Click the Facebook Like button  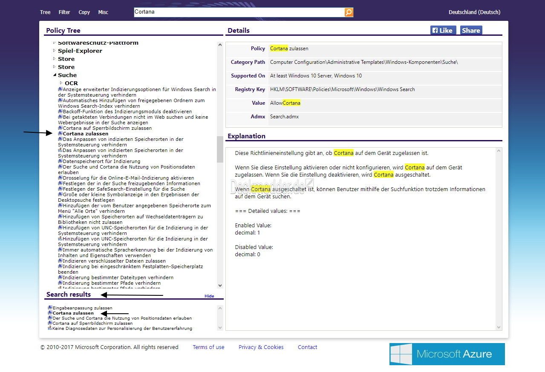(x=443, y=30)
